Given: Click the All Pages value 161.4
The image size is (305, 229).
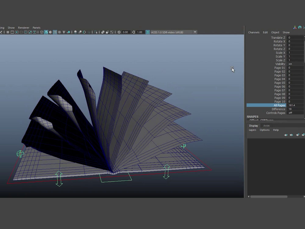Looking at the screenshot, I should coord(295,105).
